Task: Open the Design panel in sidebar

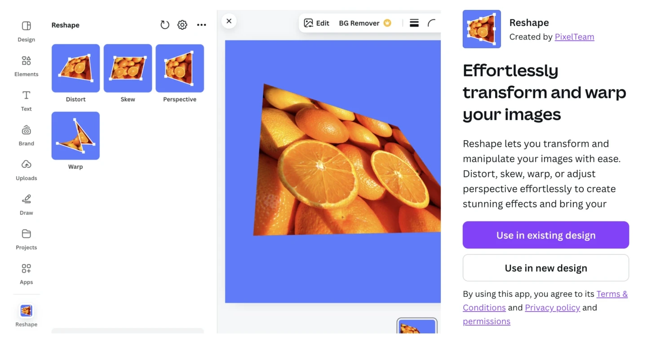Action: tap(26, 31)
